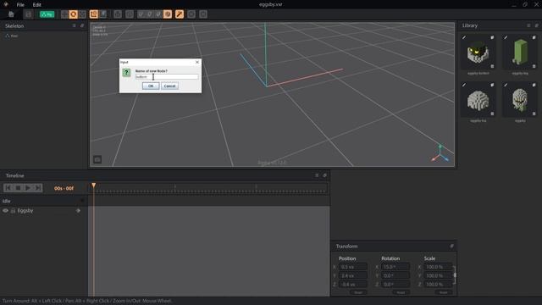Click the Rotation Y field
Image resolution: width=542 pixels, height=305 pixels.
pos(395,275)
